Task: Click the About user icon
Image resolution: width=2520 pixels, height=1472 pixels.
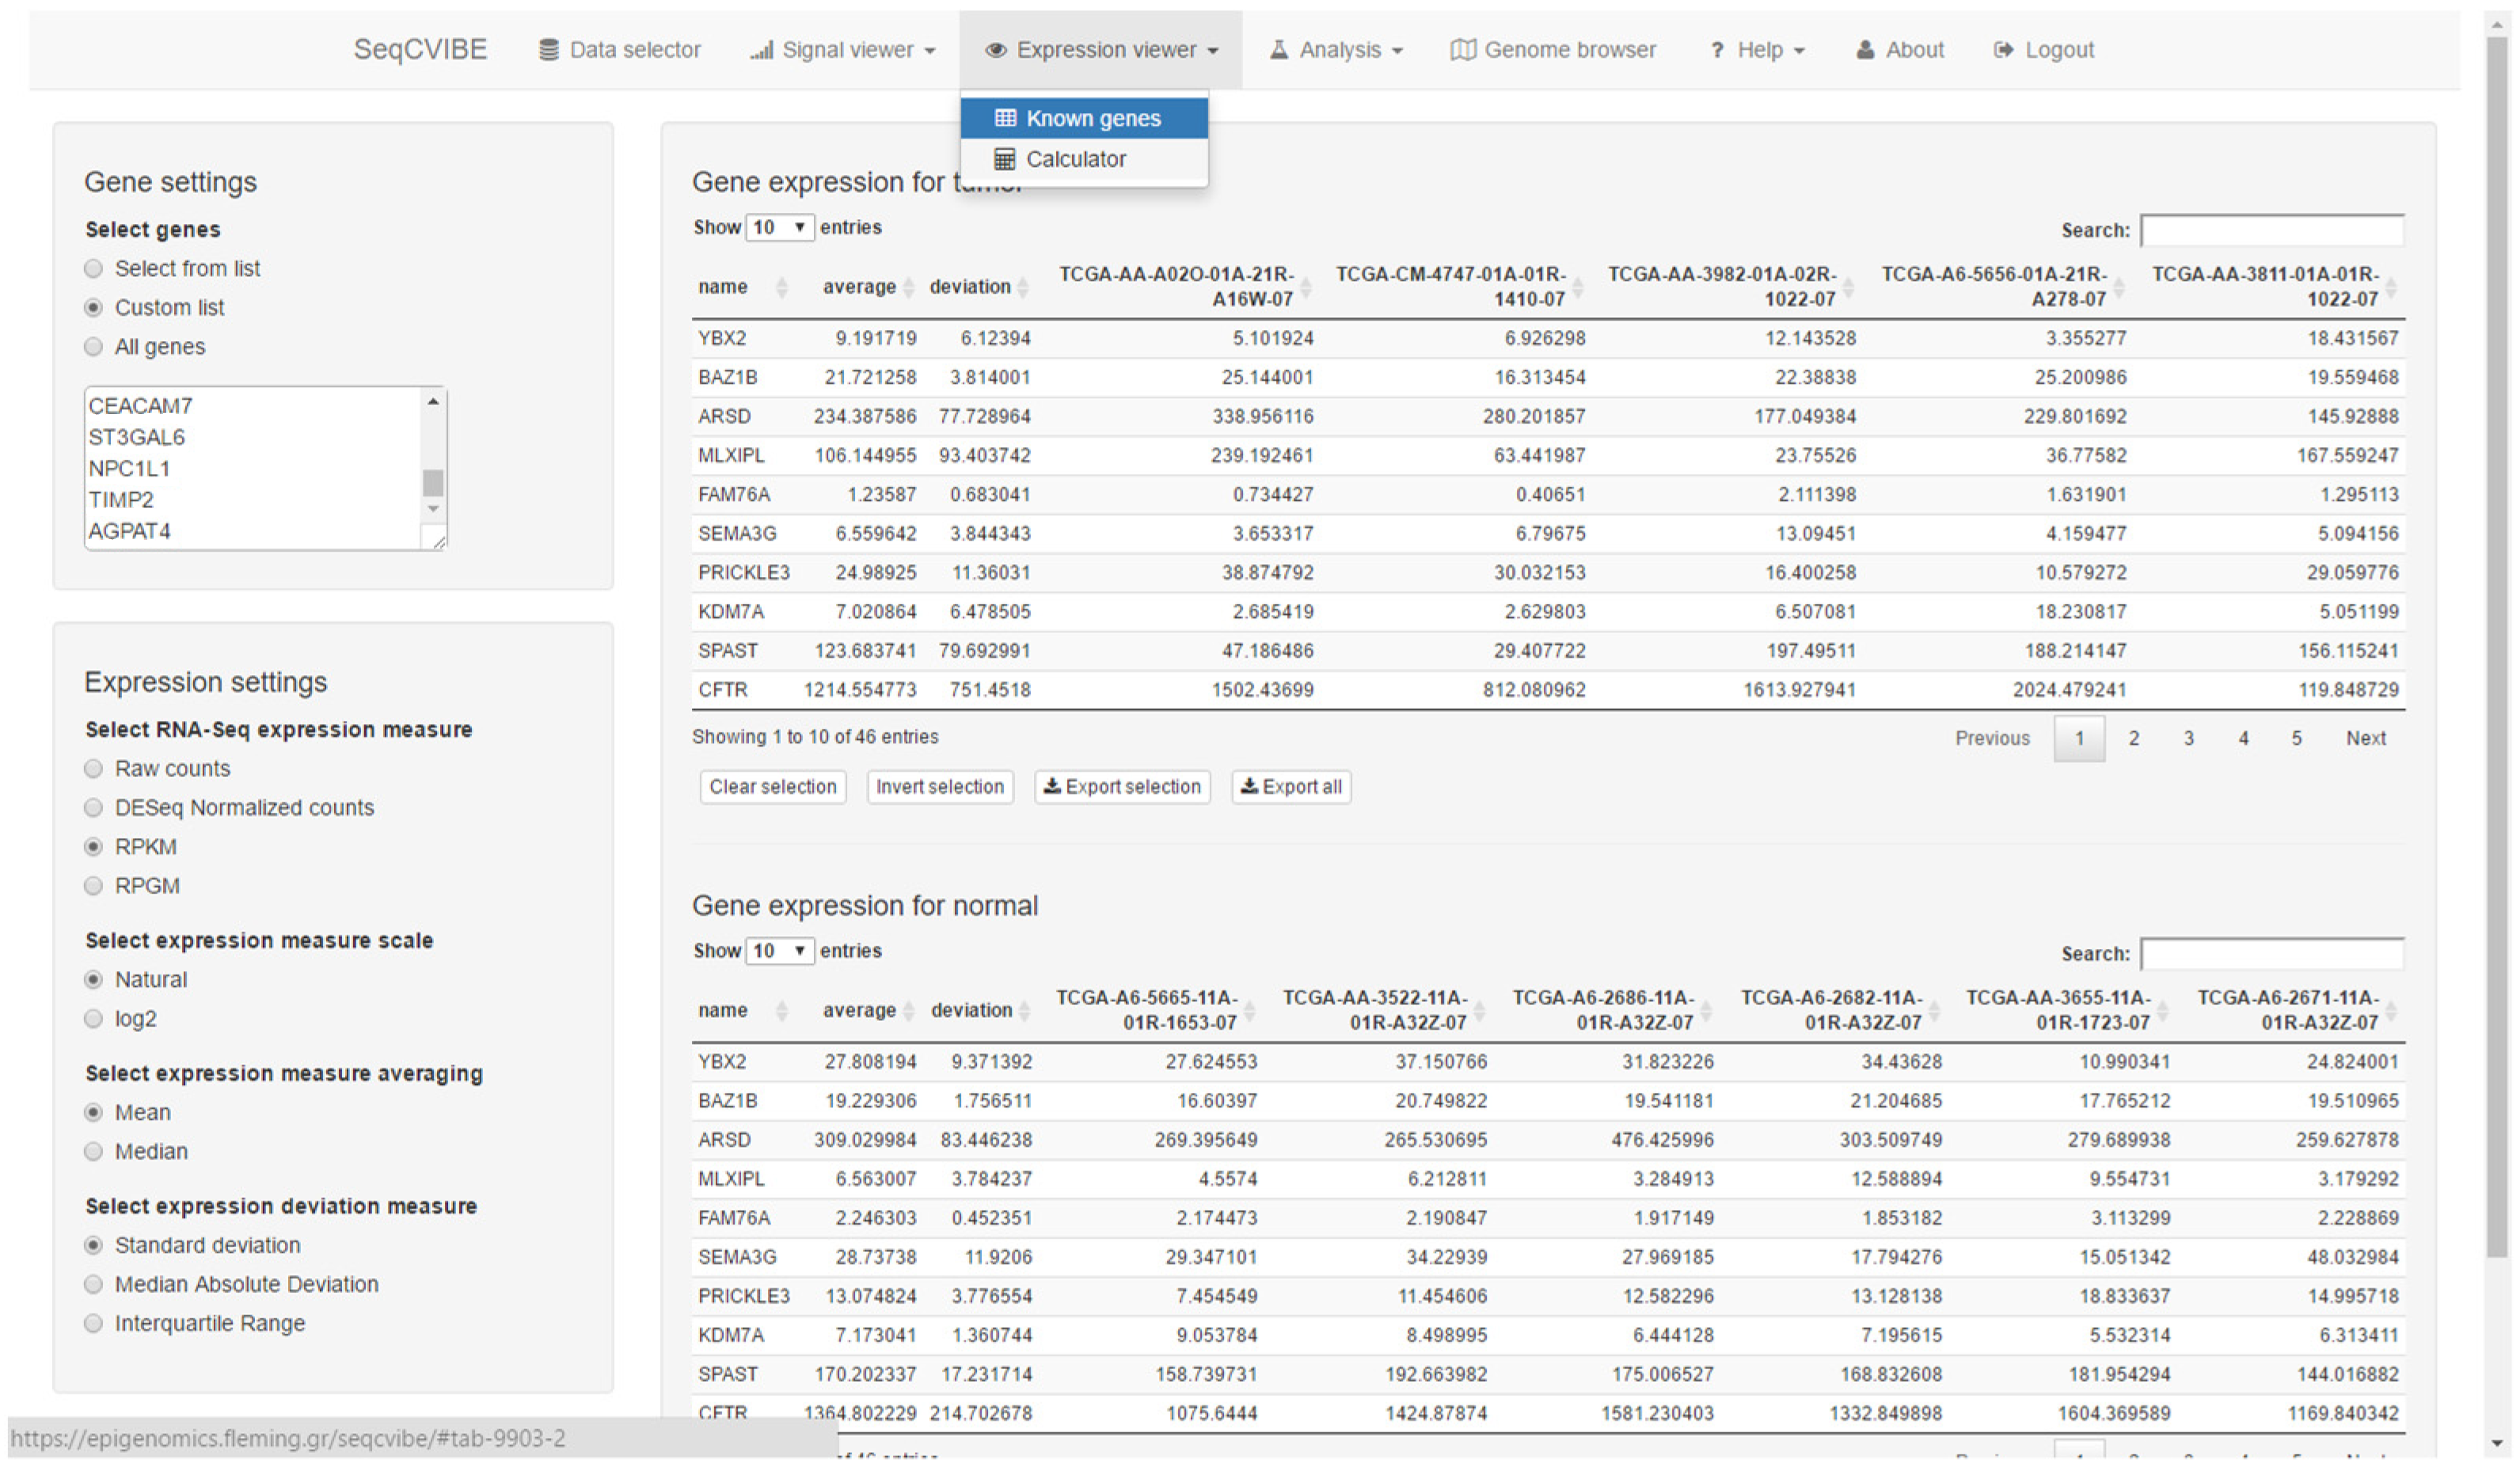Action: (x=1865, y=50)
